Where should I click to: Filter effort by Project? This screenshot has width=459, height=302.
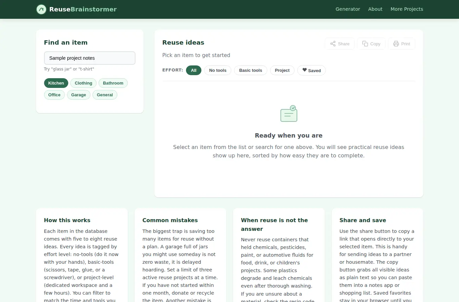click(x=282, y=70)
